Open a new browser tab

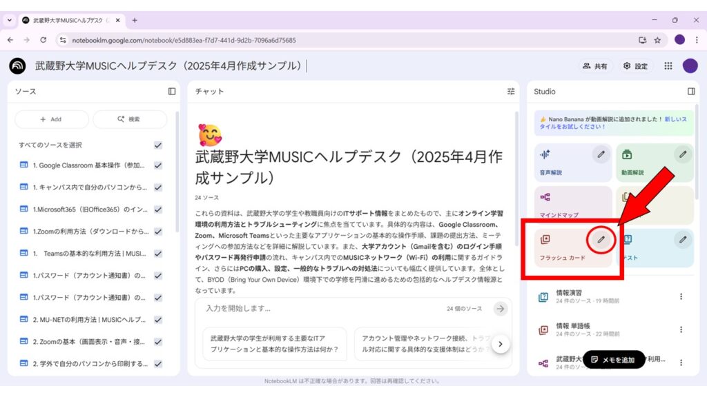(x=135, y=20)
